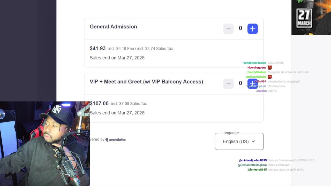This screenshot has width=331, height=186.
Task: Click the streamer webcam overlay
Action: [x=45, y=144]
